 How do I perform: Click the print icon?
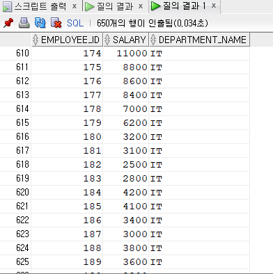(x=24, y=23)
